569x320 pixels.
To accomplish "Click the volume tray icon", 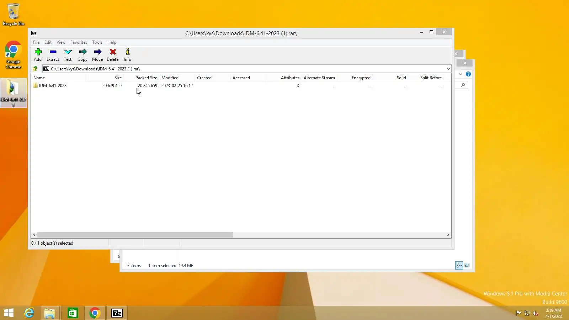I will pyautogui.click(x=536, y=313).
